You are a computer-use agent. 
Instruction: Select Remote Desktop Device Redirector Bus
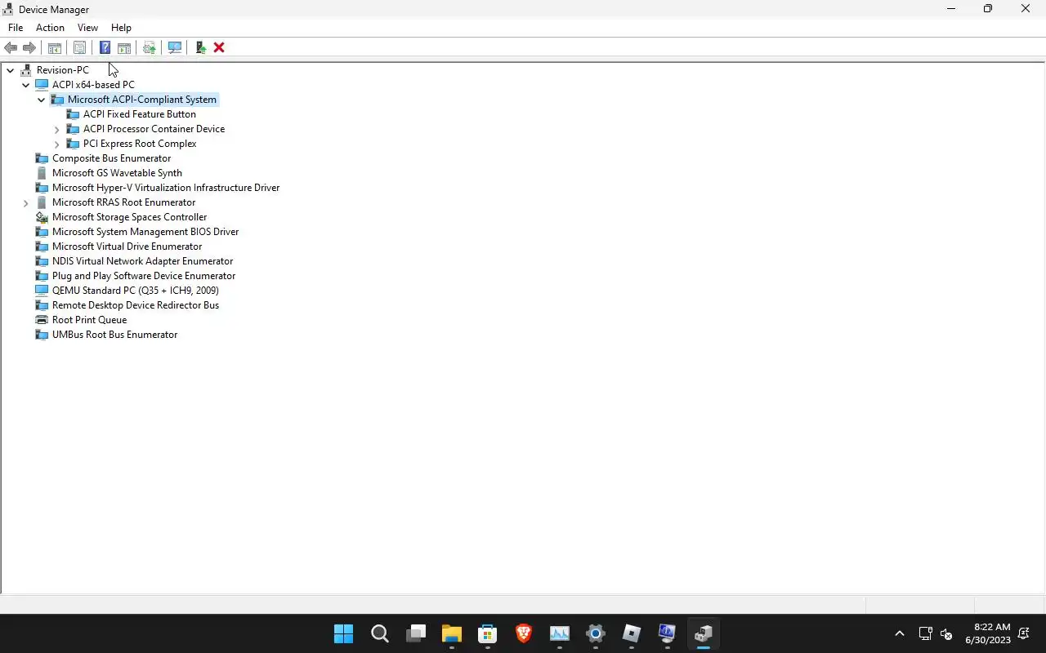coord(136,305)
